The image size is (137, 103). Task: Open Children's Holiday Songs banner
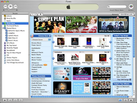81,24
